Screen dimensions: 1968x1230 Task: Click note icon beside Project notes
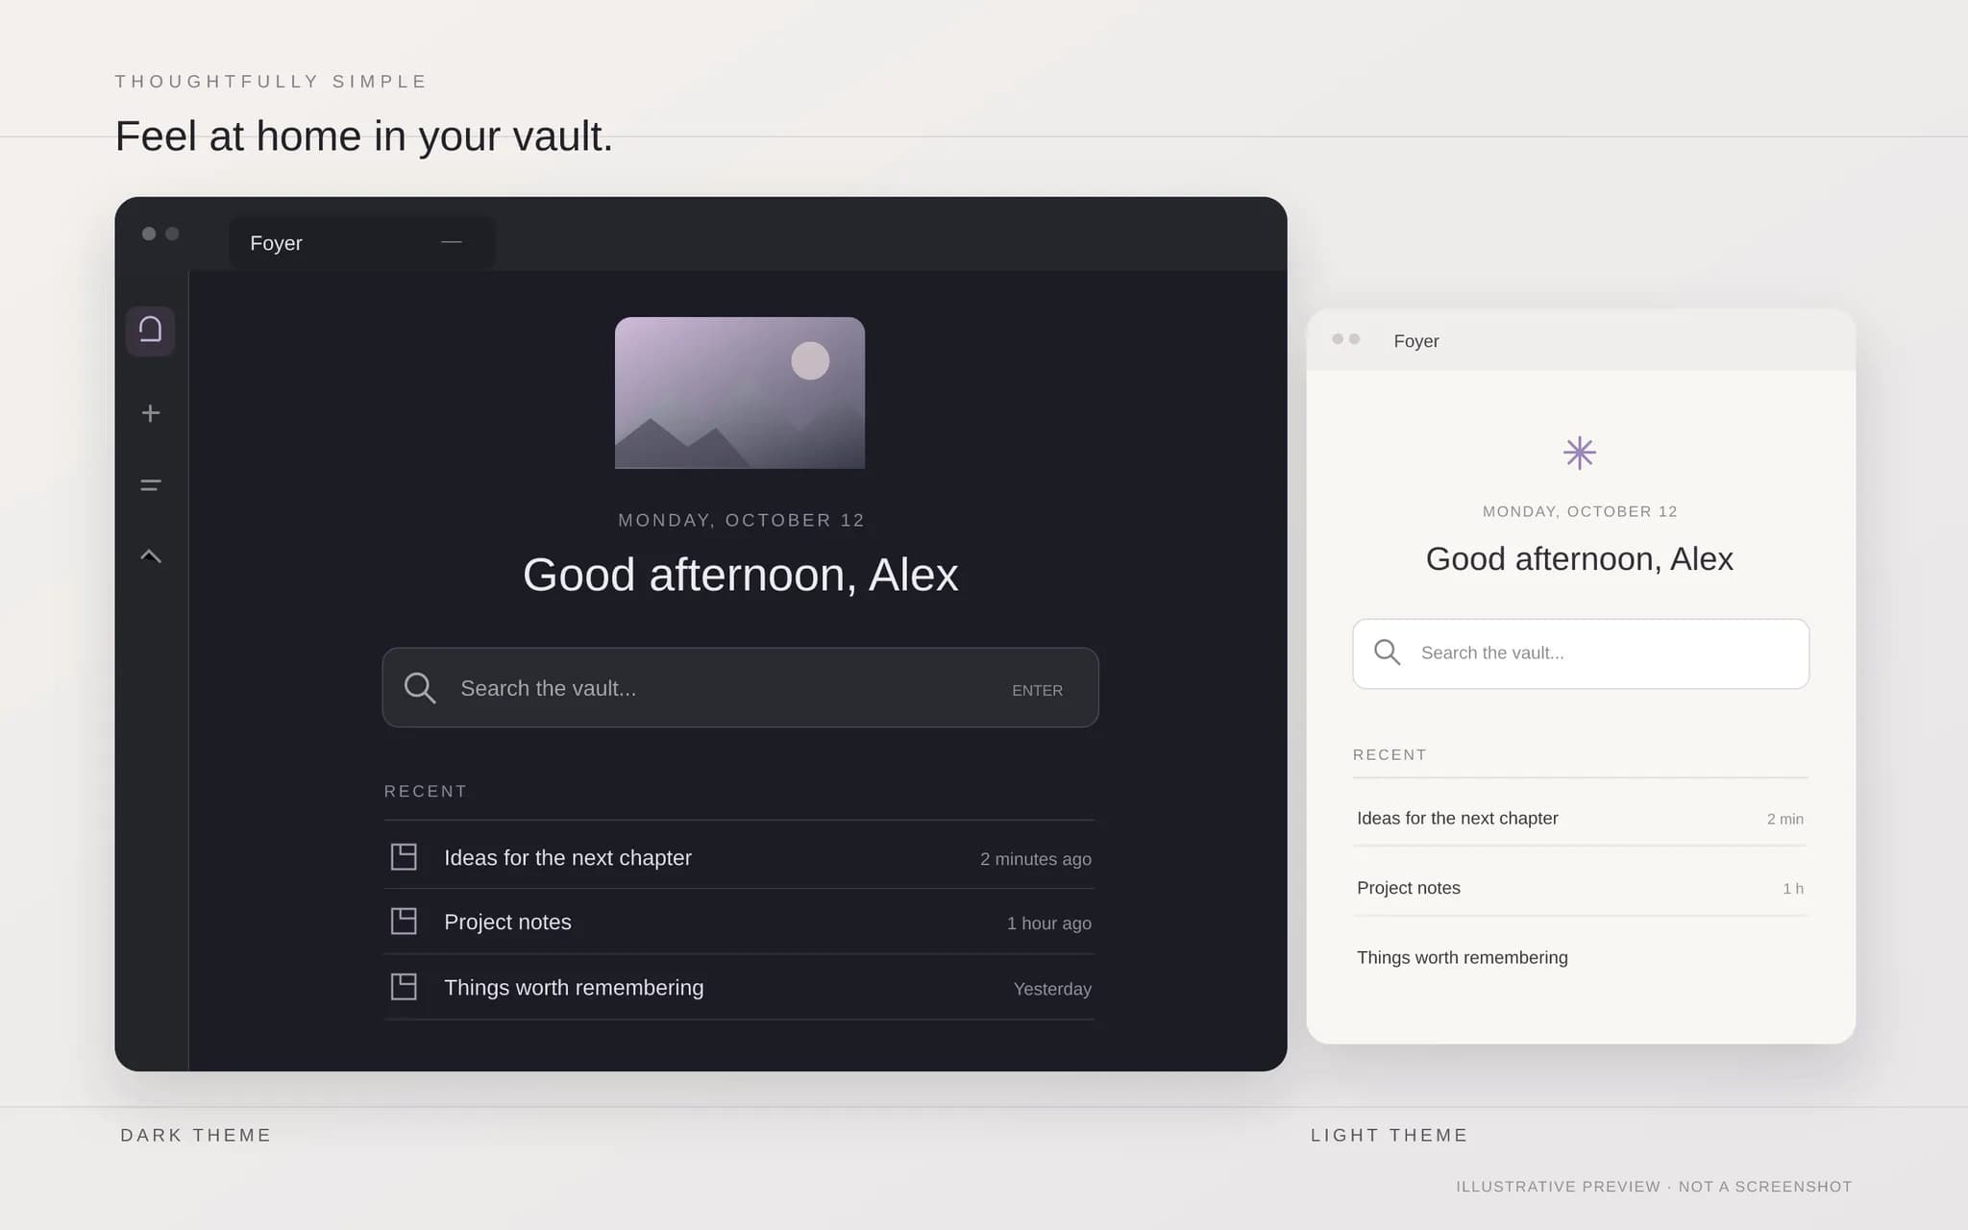[x=404, y=922]
